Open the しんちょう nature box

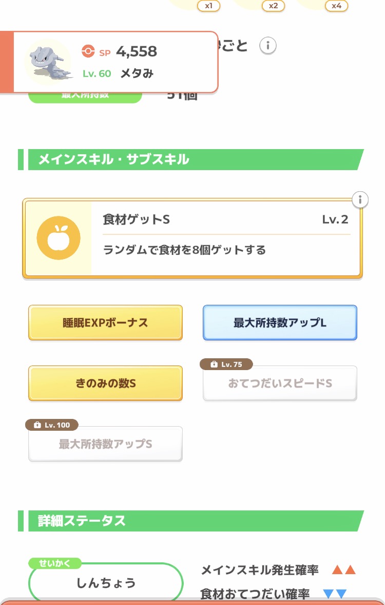[106, 583]
